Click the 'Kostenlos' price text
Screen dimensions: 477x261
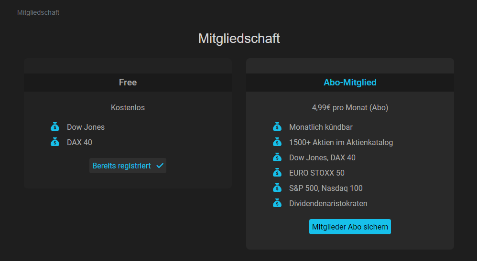[x=128, y=107]
